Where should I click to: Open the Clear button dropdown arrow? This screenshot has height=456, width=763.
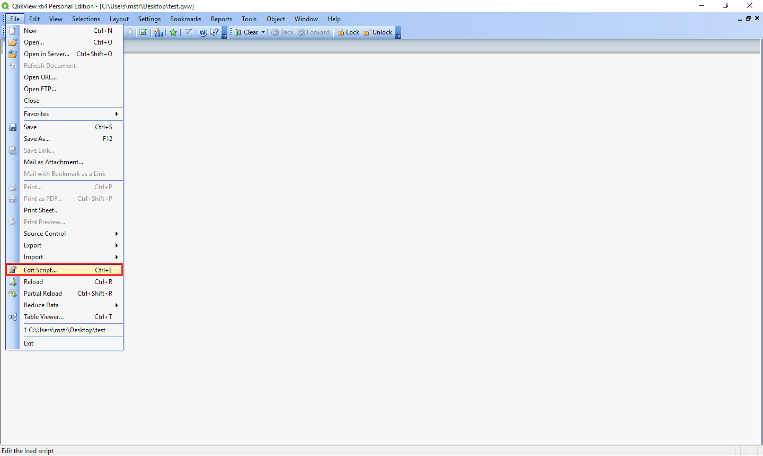[263, 32]
